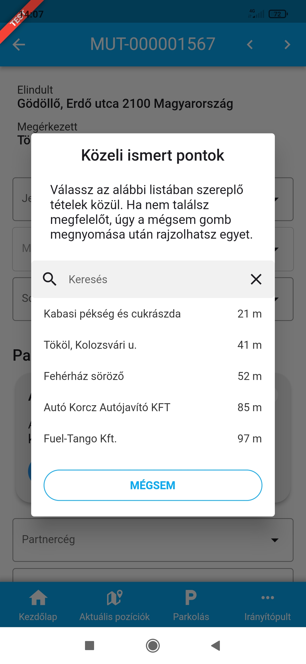Viewport: 306px width, 664px height.
Task: Select Fehérház söröző from list
Action: pos(152,376)
